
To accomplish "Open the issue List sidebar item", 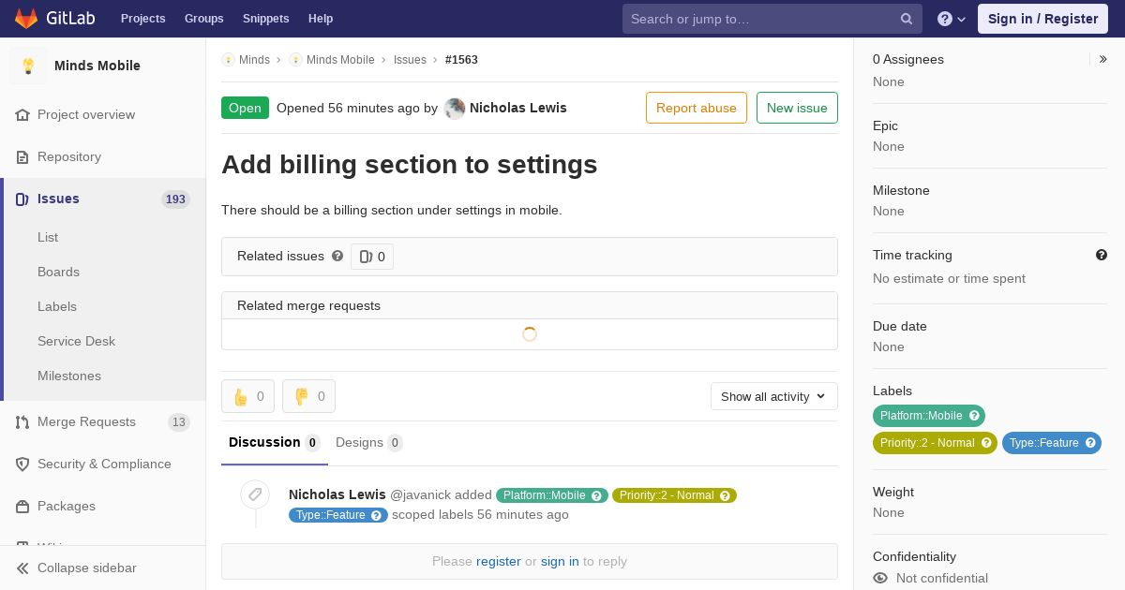I will pyautogui.click(x=48, y=238).
